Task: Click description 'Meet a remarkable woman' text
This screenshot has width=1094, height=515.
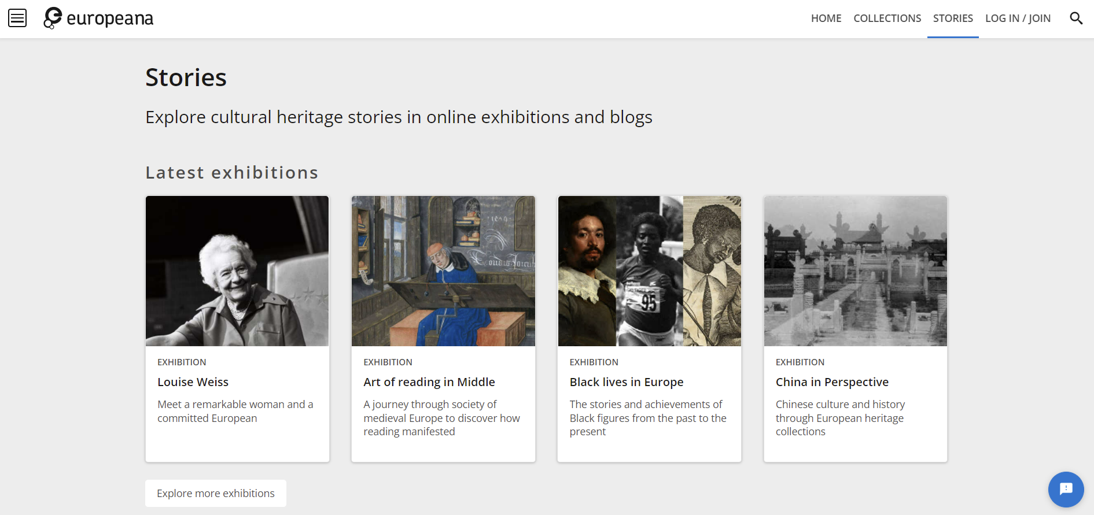Action: (x=235, y=411)
